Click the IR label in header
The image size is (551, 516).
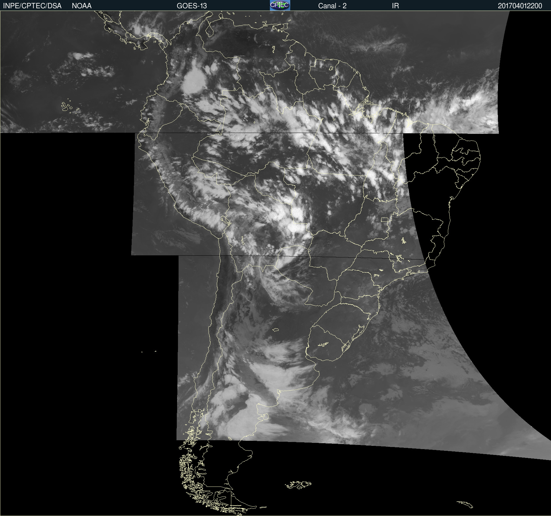[395, 6]
